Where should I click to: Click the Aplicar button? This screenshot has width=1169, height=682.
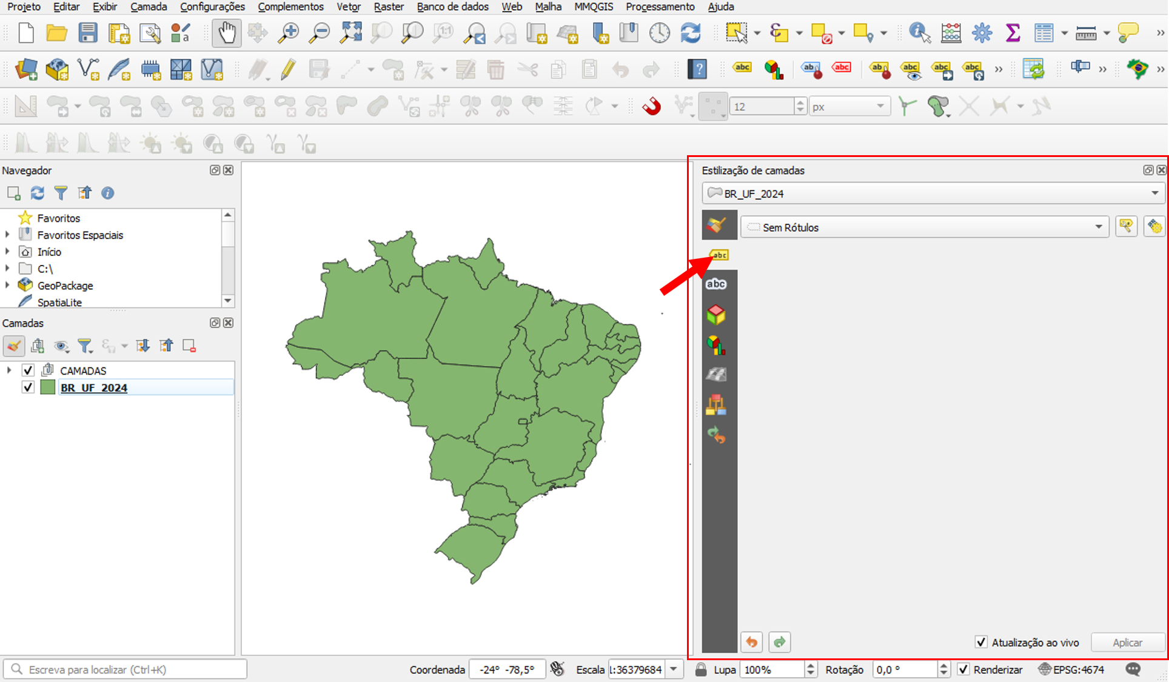coord(1127,642)
